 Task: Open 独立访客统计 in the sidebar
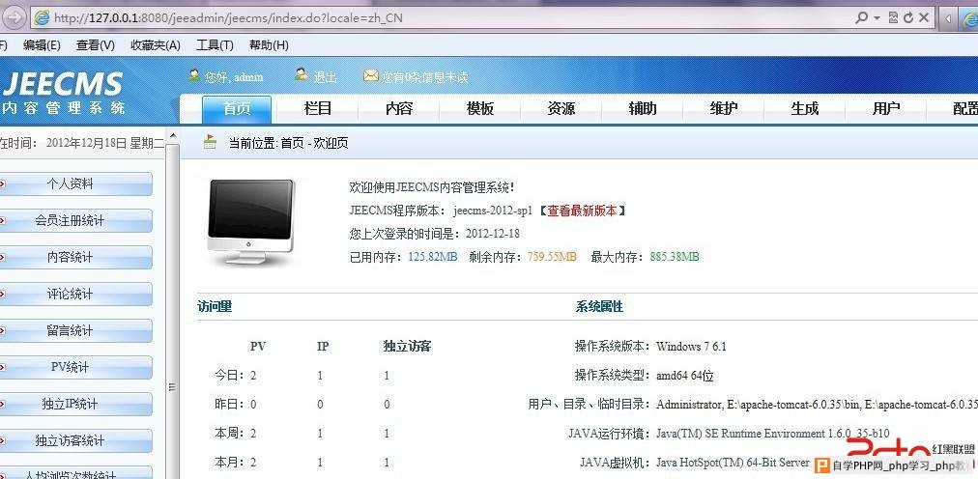pyautogui.click(x=75, y=441)
